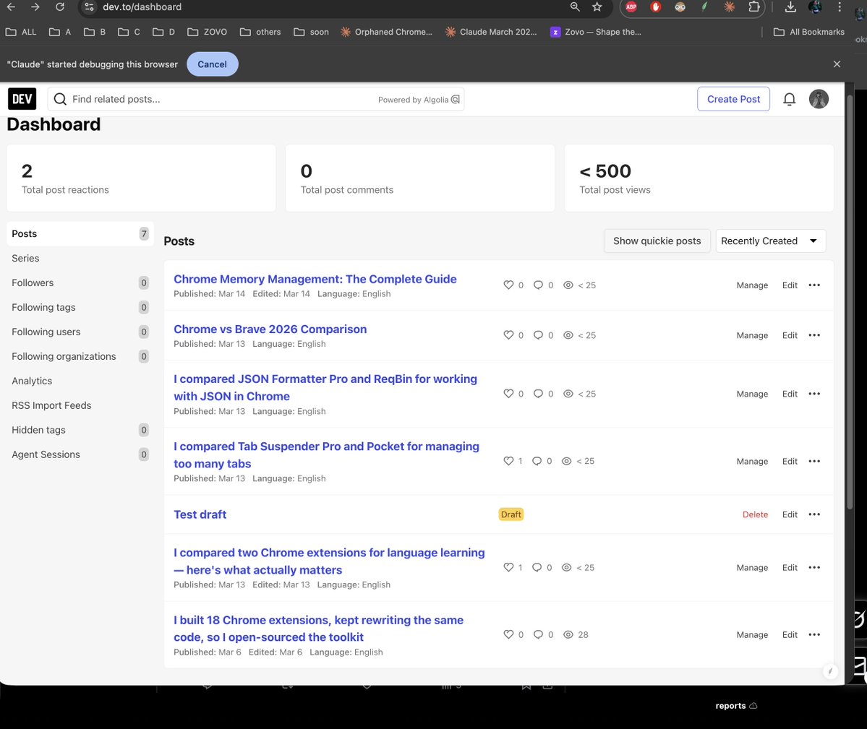Open the Extensions puzzle icon
The width and height of the screenshot is (867, 729).
tap(753, 7)
